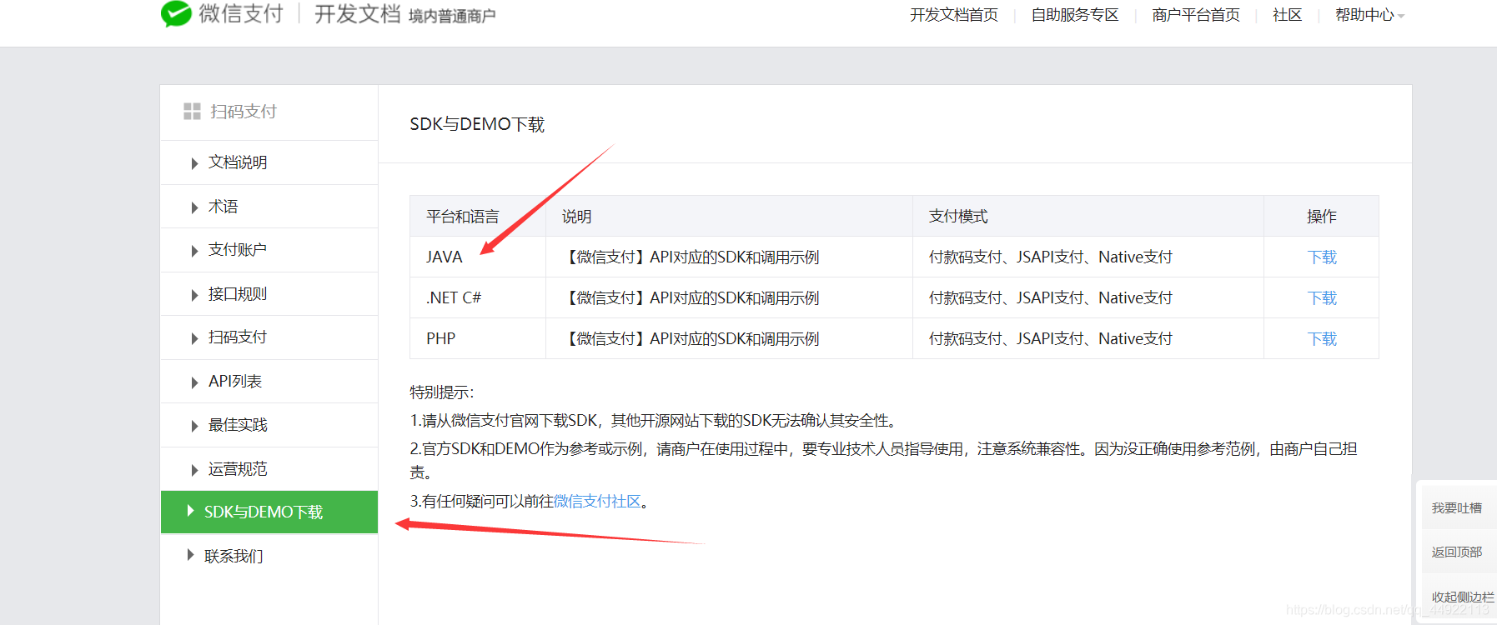Download the PHP SDK via 下载 link
1497x625 pixels.
point(1322,339)
